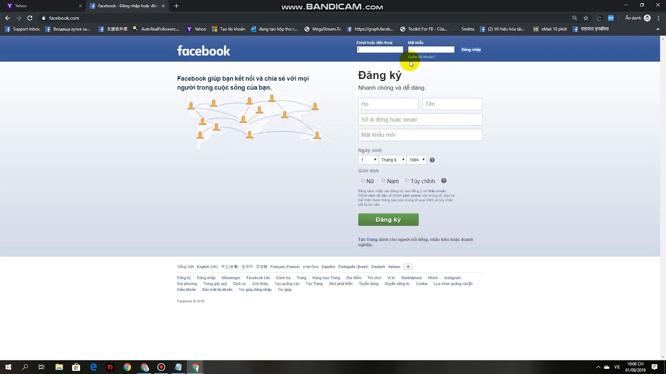Open Windows taskbar search
Screen dimensions: 666x374
click(x=25, y=367)
